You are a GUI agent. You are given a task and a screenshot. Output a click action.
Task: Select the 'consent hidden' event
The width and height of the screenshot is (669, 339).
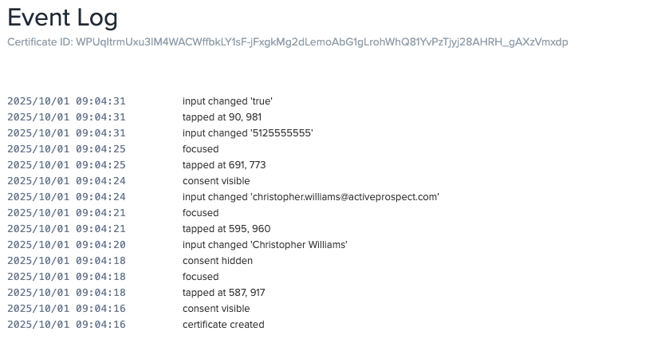[x=218, y=261]
